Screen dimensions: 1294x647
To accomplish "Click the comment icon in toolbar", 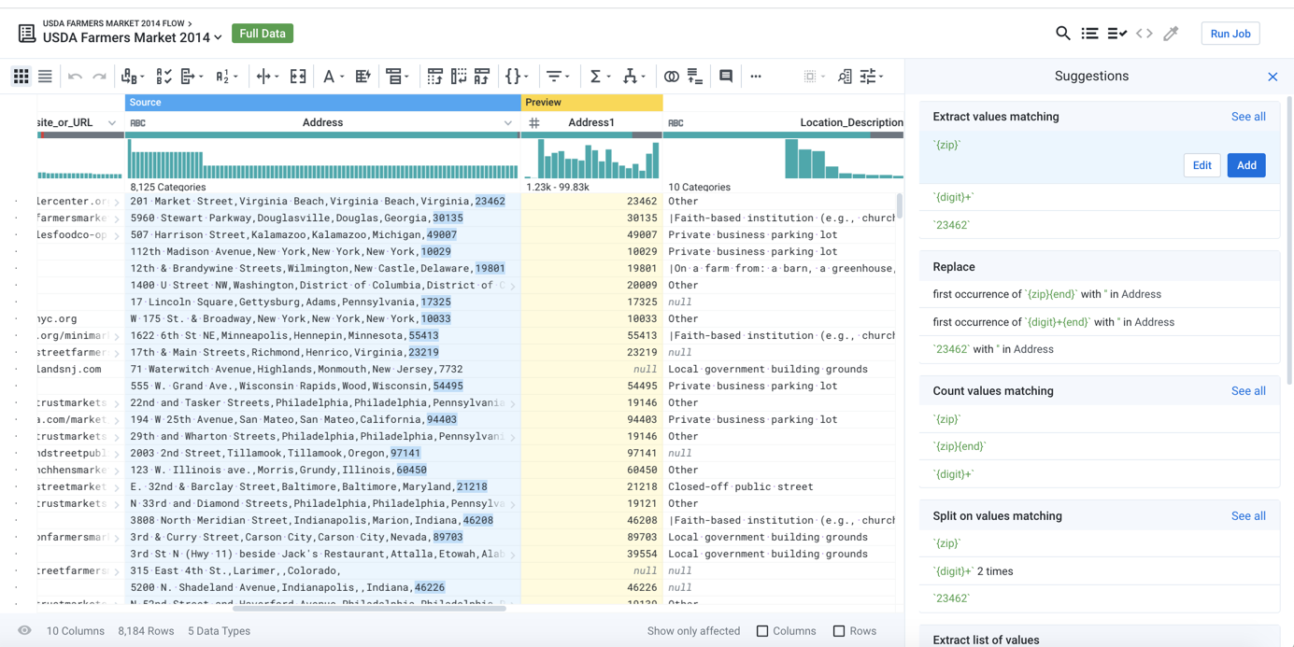I will [x=726, y=77].
